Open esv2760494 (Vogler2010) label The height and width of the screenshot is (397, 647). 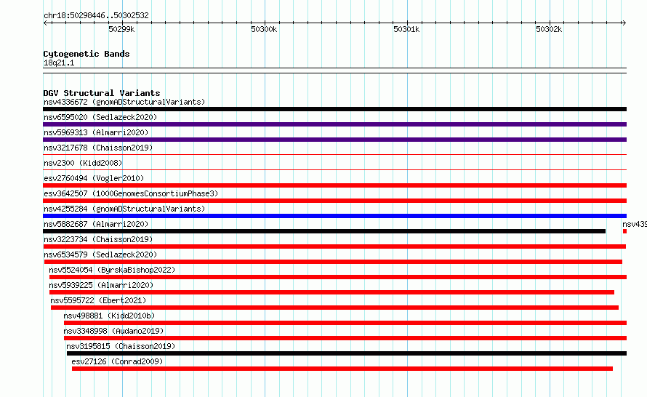tap(94, 178)
